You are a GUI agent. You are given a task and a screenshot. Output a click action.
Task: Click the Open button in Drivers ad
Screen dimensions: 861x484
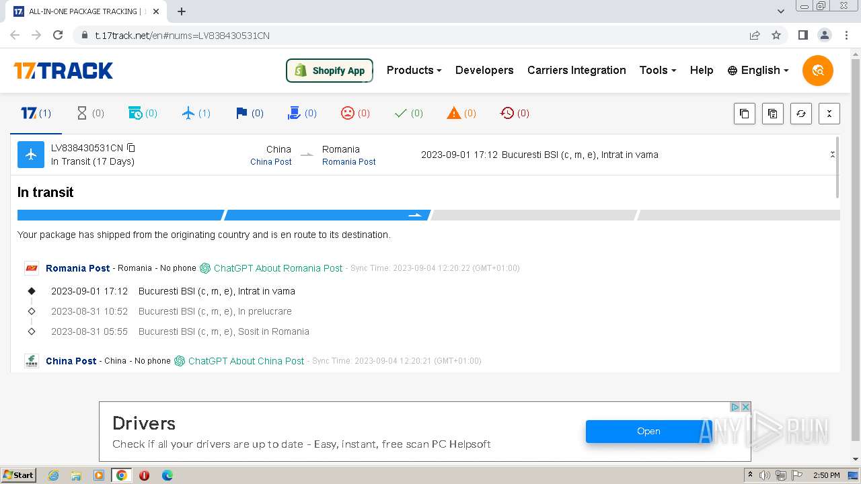click(648, 432)
